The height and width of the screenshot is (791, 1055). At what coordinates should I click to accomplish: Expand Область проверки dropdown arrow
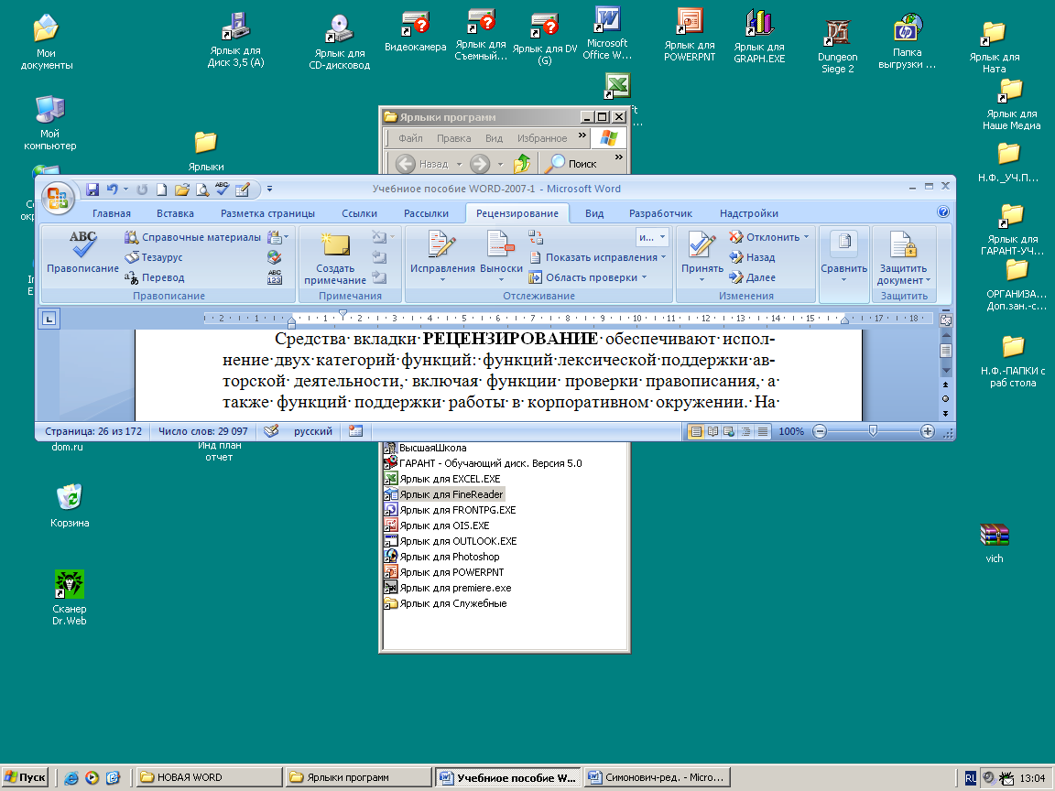point(644,277)
